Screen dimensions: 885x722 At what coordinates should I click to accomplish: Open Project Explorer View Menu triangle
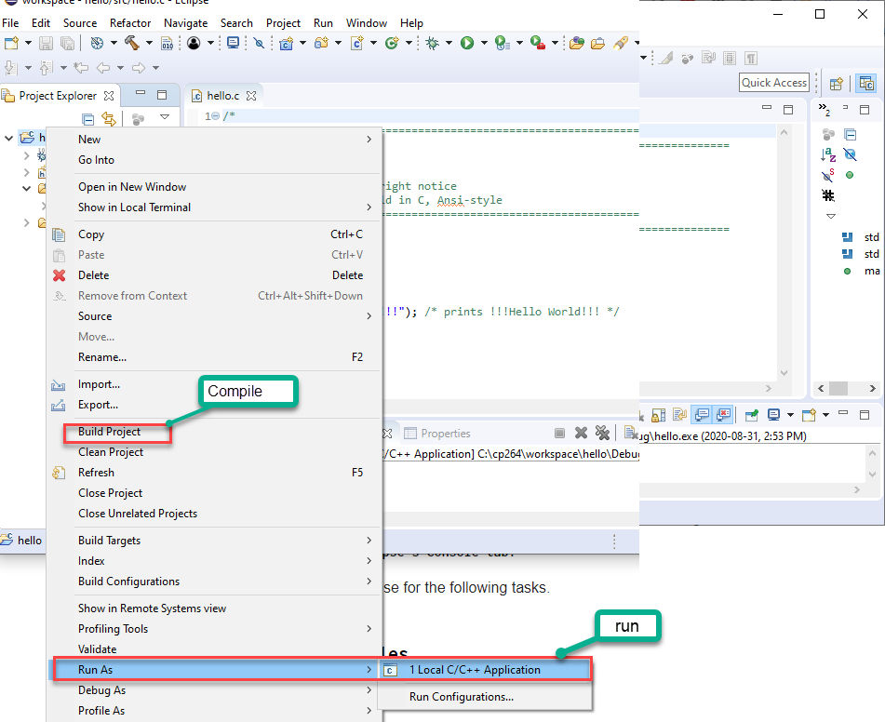click(165, 117)
